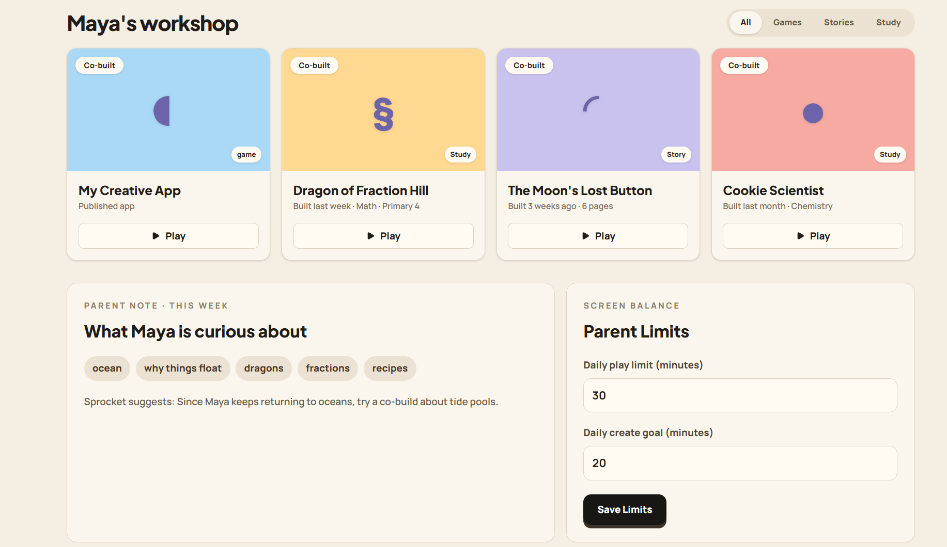
Task: Click the play icon on My Creative App
Action: tap(156, 236)
